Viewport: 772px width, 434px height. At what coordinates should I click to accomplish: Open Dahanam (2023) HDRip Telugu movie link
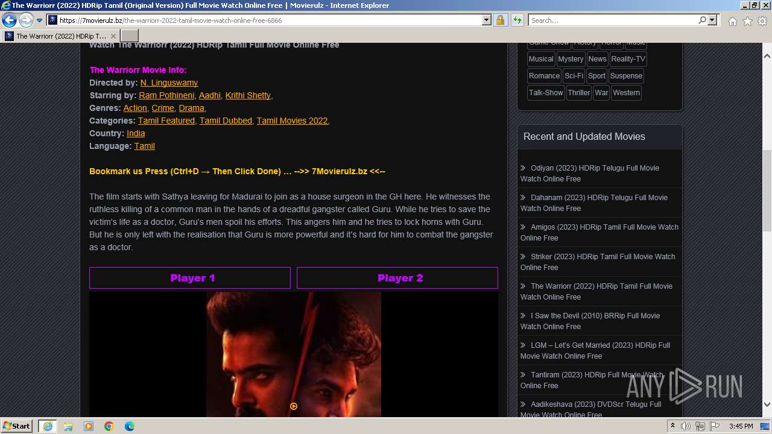coord(594,203)
